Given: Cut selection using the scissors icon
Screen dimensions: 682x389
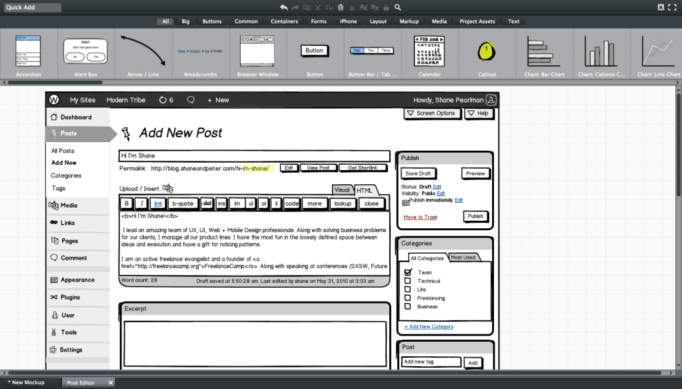Looking at the screenshot, I should pos(318,7).
